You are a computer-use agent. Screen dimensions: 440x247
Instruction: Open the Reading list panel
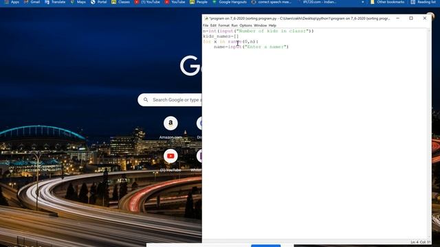[423, 2]
